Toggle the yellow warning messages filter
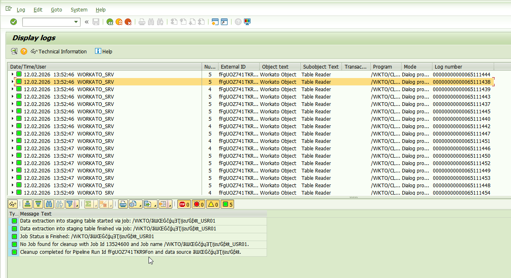Viewport: 511px width, 278px height. pyautogui.click(x=213, y=204)
